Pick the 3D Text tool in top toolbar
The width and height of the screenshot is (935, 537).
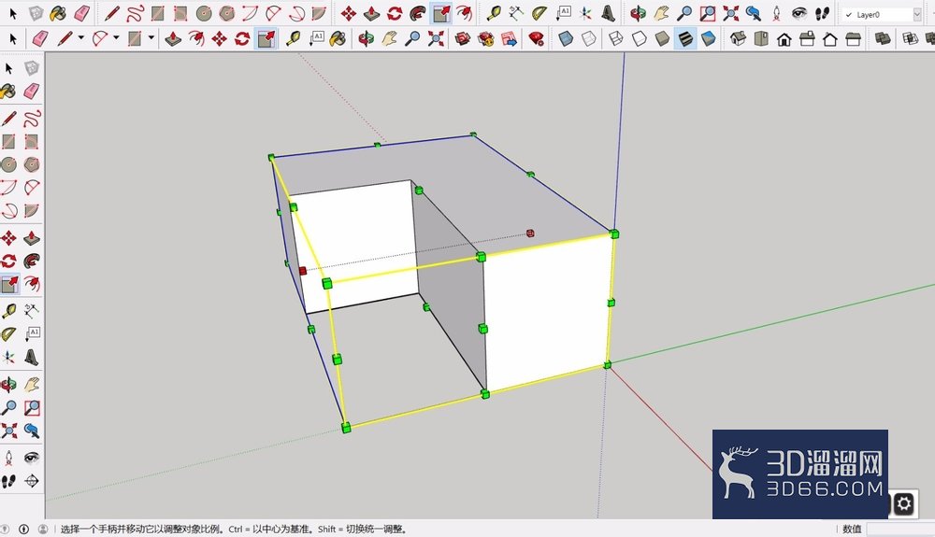tap(608, 13)
